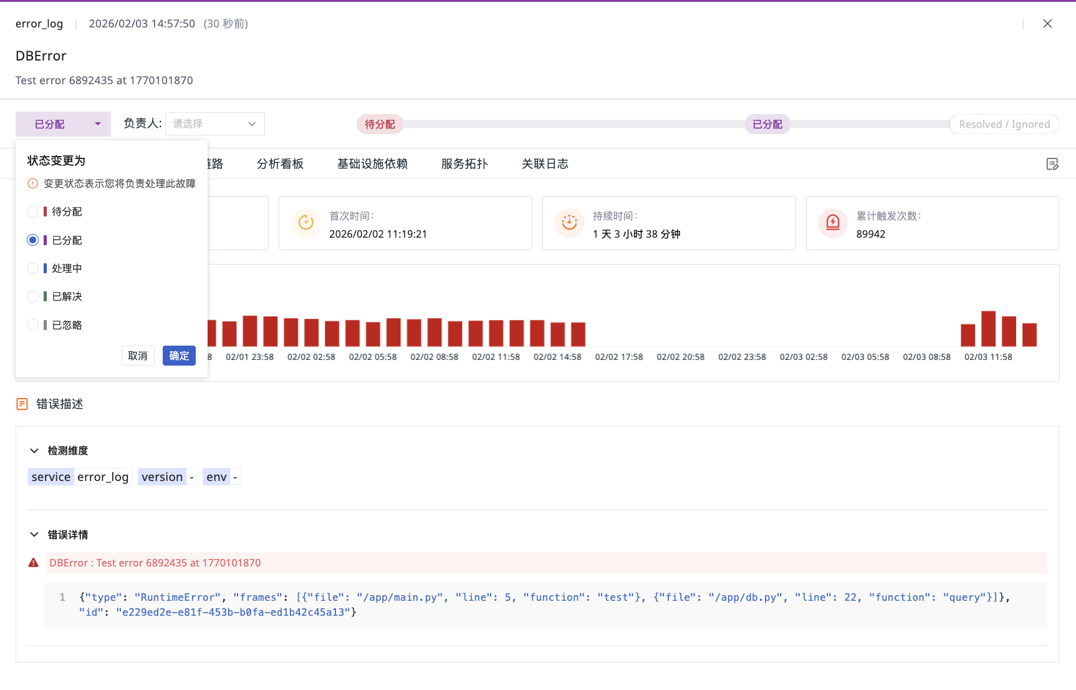Click the cumulative trigger alarm icon
This screenshot has height=690, width=1076.
(x=833, y=223)
